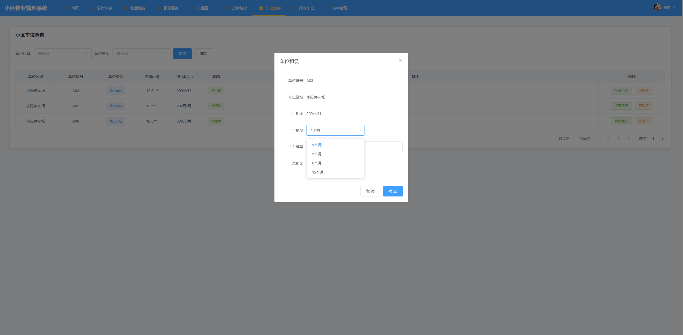Viewport: 683px width, 335px height.
Task: Select 3个月 from lease term list
Action: [x=317, y=154]
